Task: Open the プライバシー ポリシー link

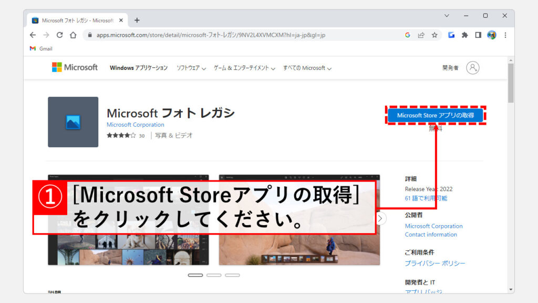Action: 434,263
